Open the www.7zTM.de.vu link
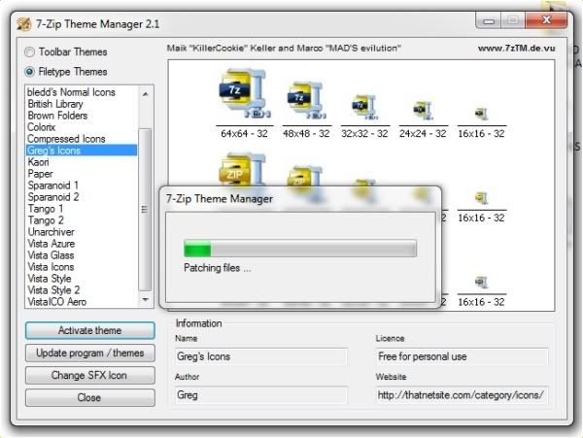The width and height of the screenshot is (583, 438). pos(517,49)
